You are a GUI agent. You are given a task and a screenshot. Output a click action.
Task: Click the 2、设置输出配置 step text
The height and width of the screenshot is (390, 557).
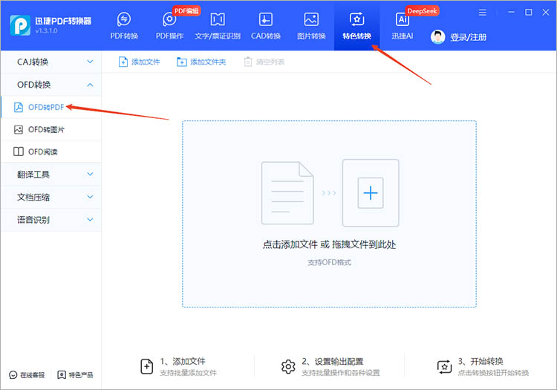333,361
